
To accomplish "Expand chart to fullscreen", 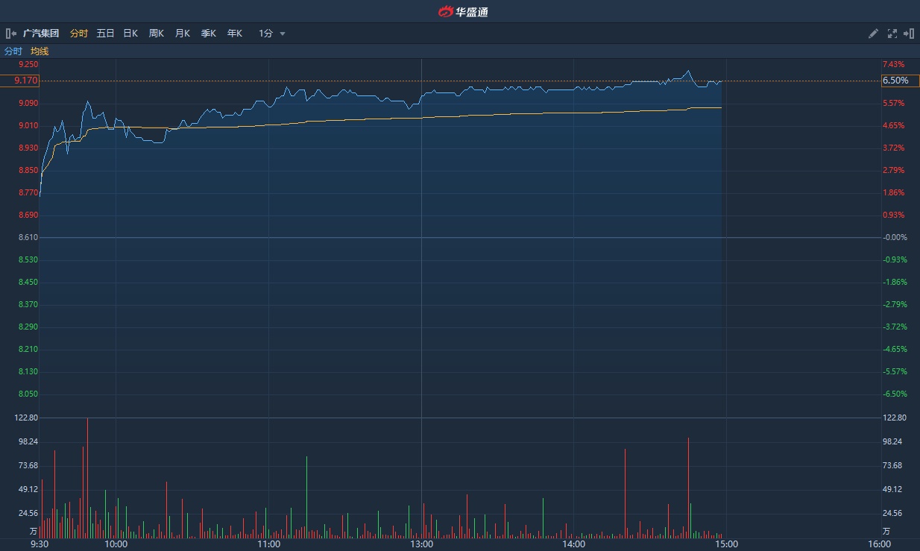I will click(x=892, y=34).
